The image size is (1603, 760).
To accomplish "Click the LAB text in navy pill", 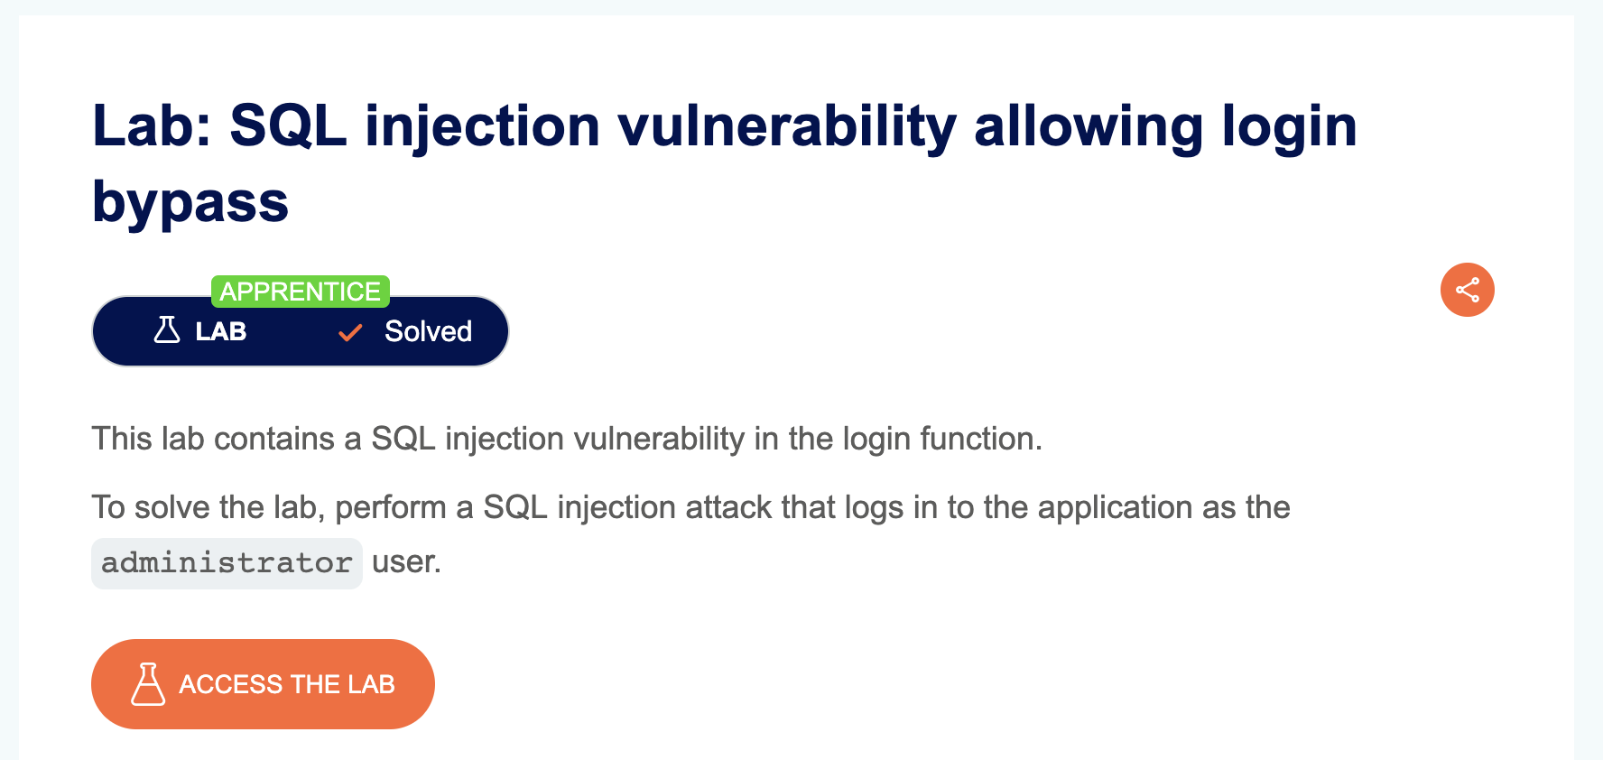I will pos(221,331).
